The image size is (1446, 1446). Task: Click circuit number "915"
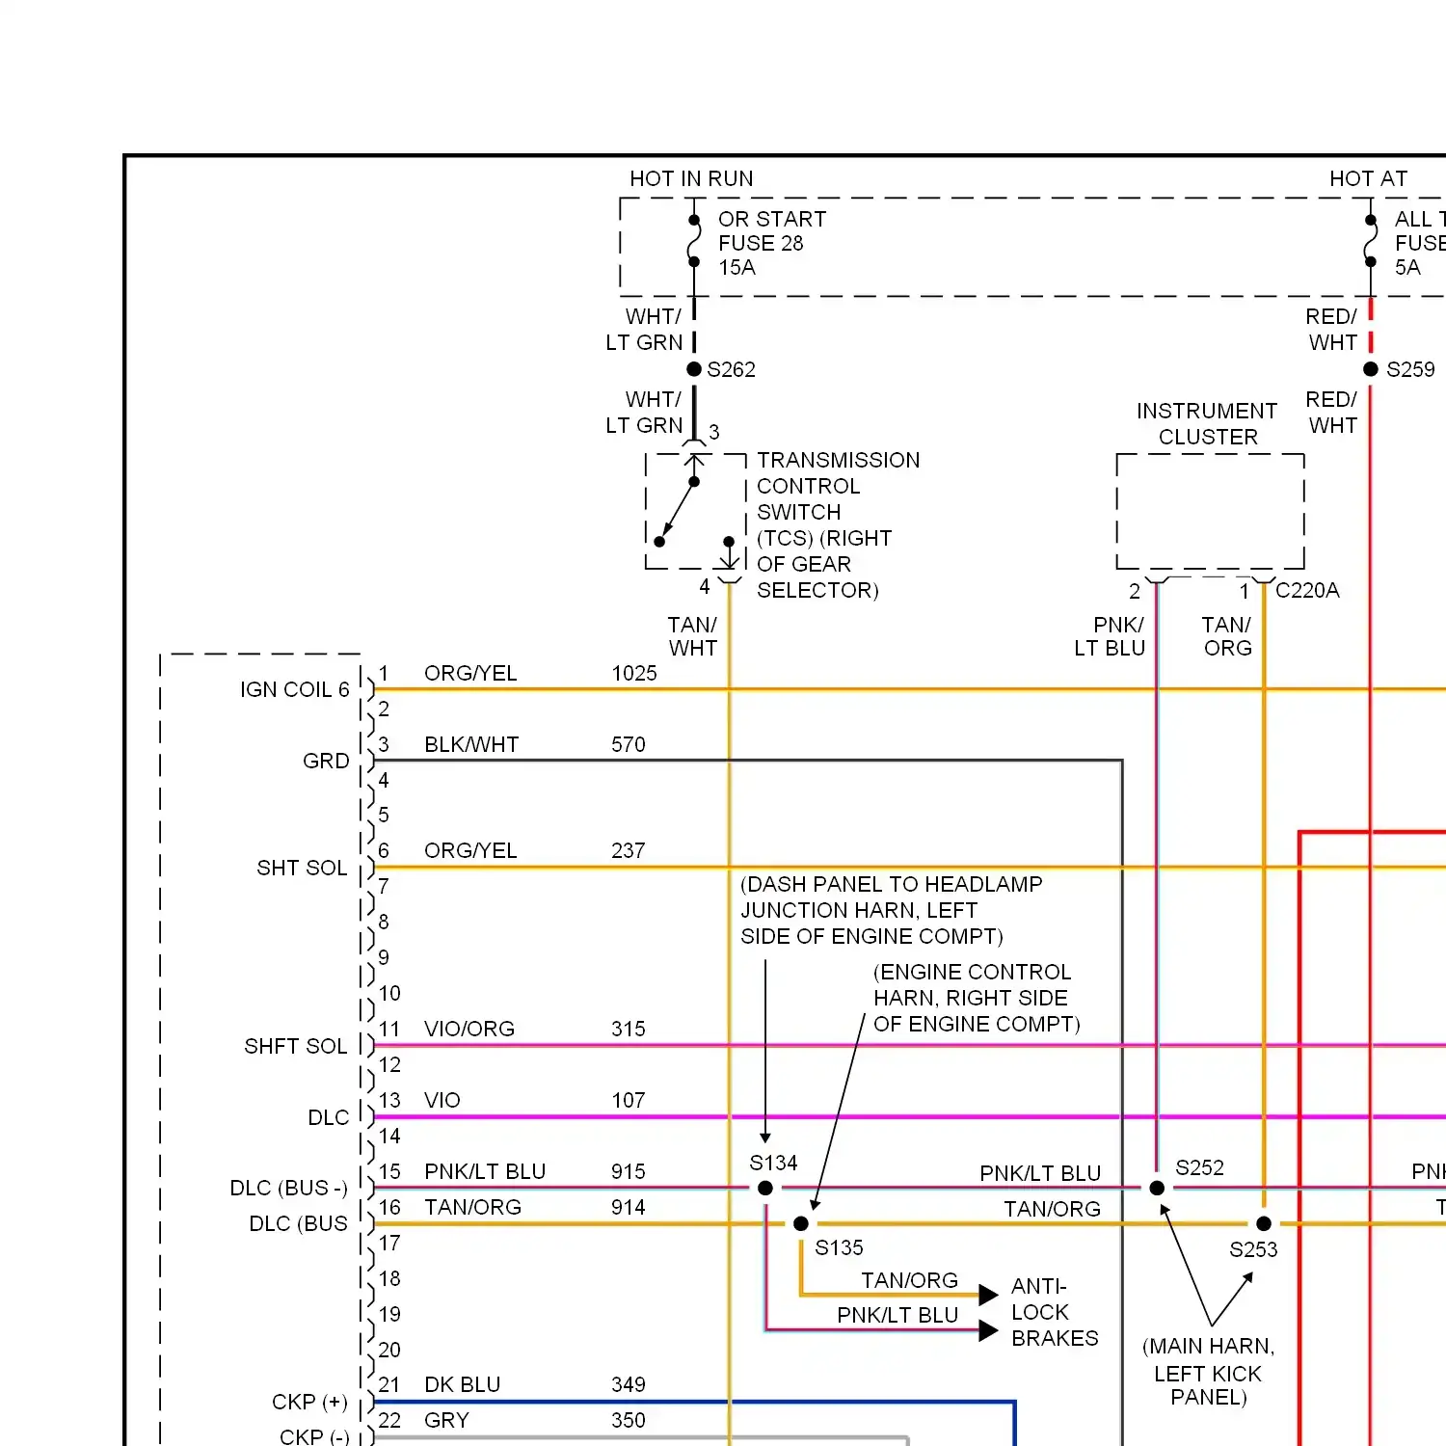pos(629,1171)
